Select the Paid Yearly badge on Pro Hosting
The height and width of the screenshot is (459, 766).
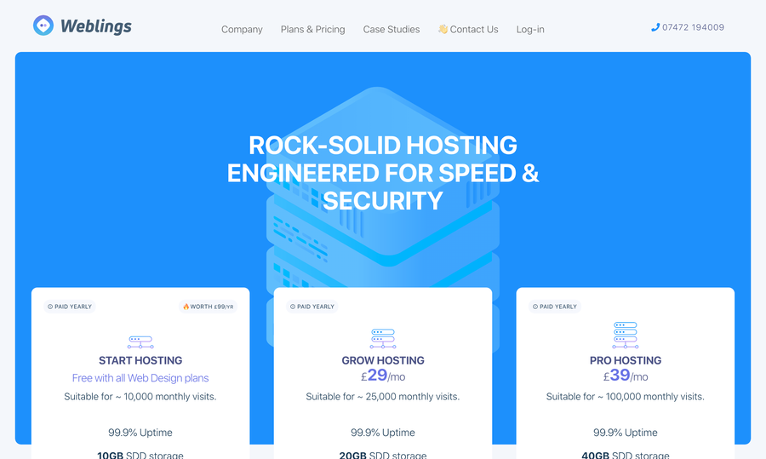coord(554,307)
